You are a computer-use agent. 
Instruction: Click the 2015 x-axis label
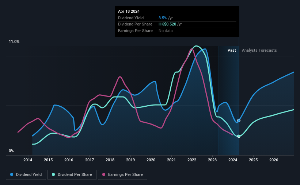point(48,160)
